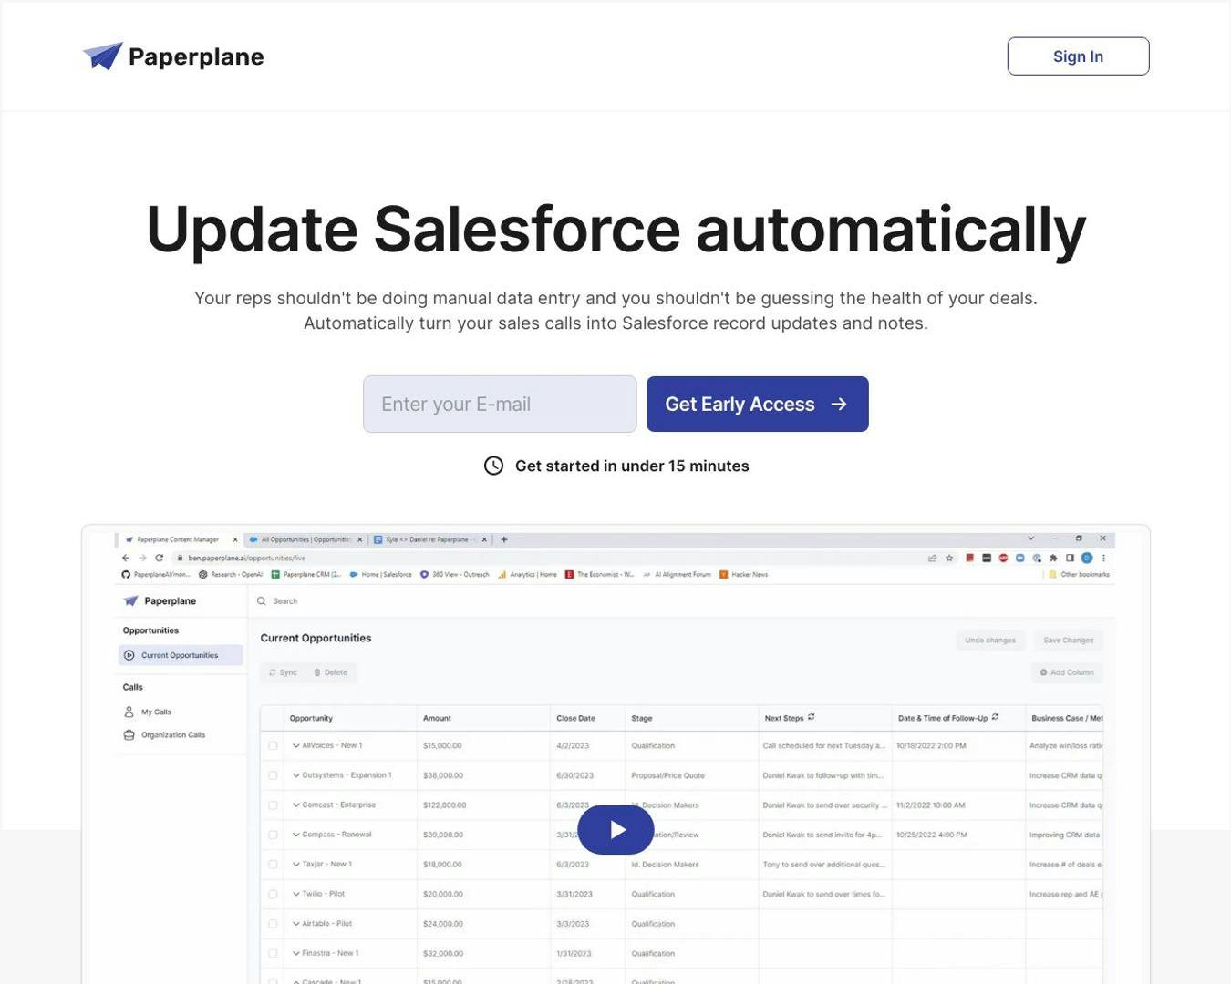Viewport: 1231px width, 984px height.
Task: Click the Delete button
Action: tap(330, 672)
